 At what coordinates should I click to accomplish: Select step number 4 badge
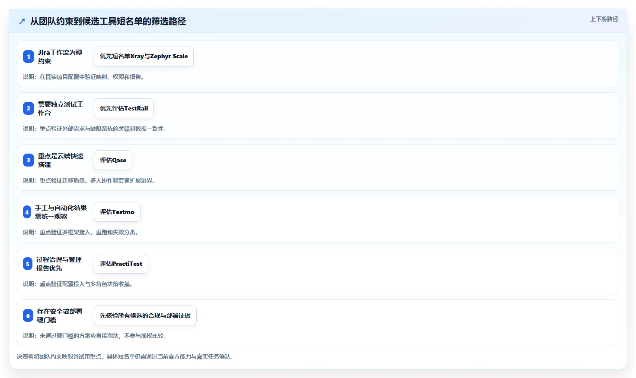pos(27,212)
